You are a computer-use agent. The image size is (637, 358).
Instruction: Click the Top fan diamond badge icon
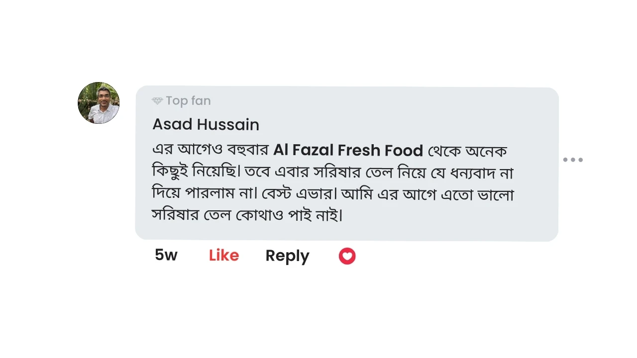click(x=157, y=101)
